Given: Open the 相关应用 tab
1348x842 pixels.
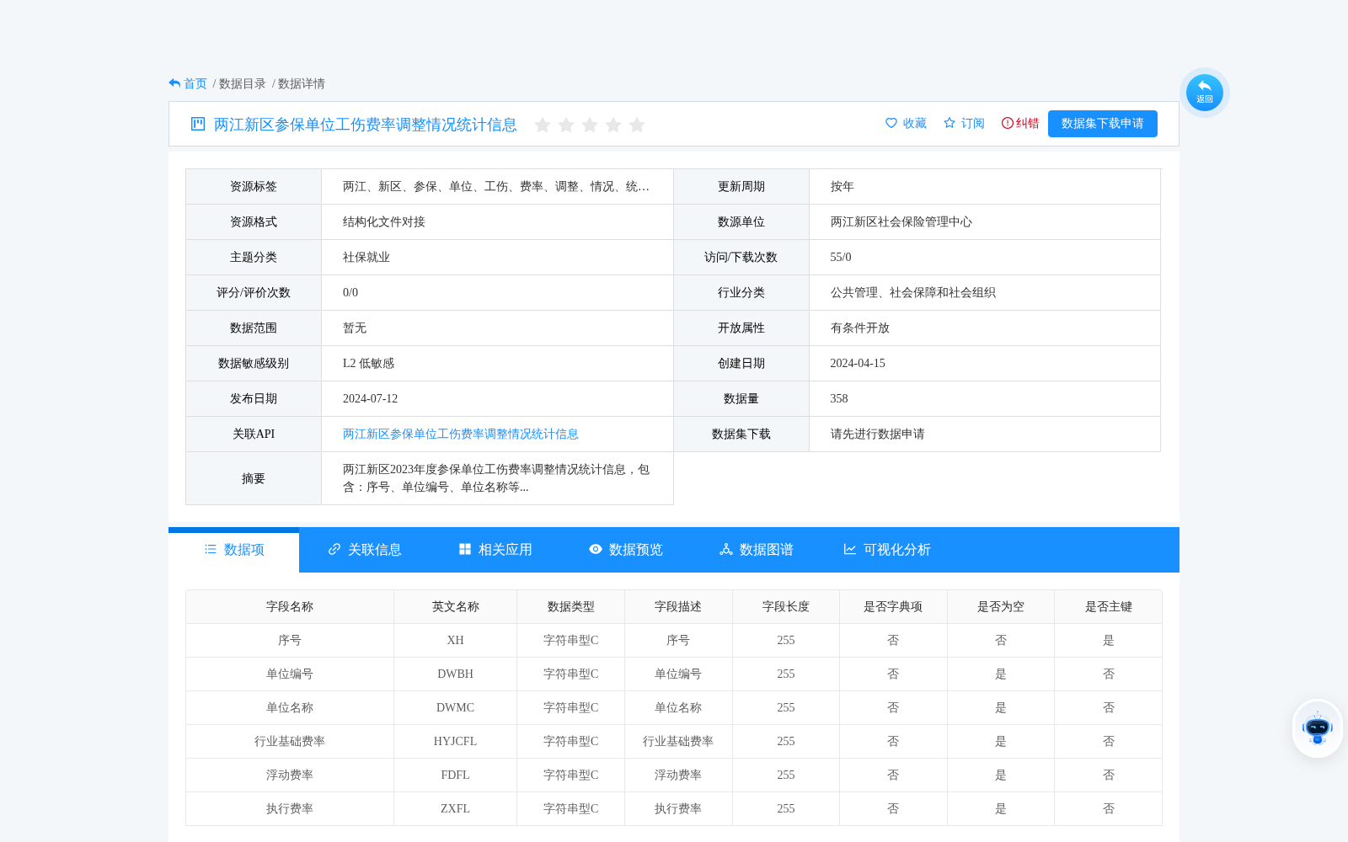Looking at the screenshot, I should click(495, 550).
